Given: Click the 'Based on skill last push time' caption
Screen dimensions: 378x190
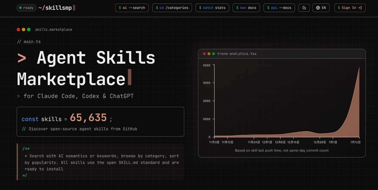Looking at the screenshot, I should tap(282, 150).
